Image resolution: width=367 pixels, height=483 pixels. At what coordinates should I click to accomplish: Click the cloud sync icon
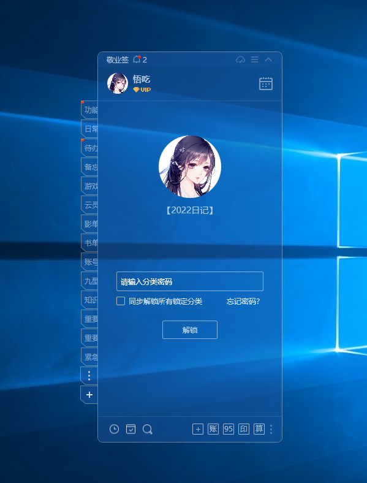coord(240,59)
